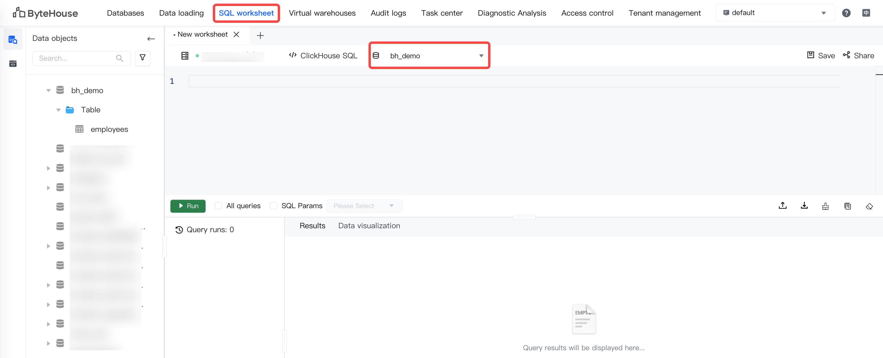Enable the All queries checkbox
883x358 pixels.
tap(218, 205)
